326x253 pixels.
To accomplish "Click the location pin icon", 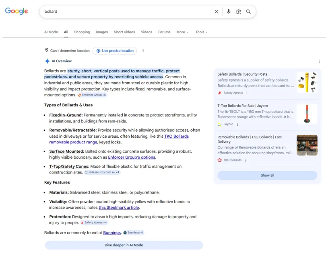I will click(47, 50).
